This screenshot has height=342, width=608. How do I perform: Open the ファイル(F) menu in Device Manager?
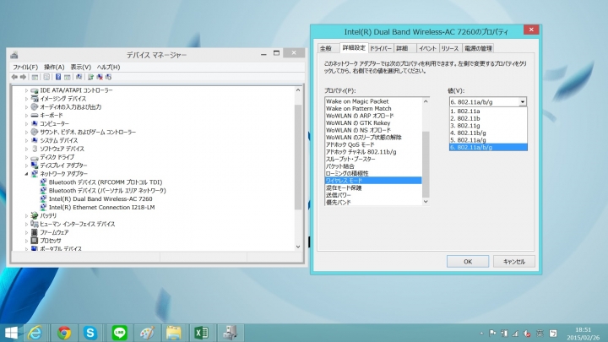(x=25, y=67)
